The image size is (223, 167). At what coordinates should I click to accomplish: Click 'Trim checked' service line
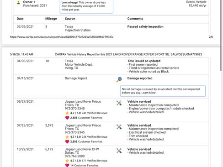138,136
